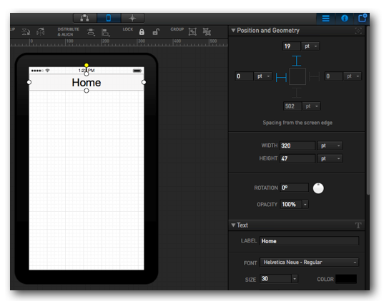
Task: Open the distribute objects menu
Action: click(91, 32)
